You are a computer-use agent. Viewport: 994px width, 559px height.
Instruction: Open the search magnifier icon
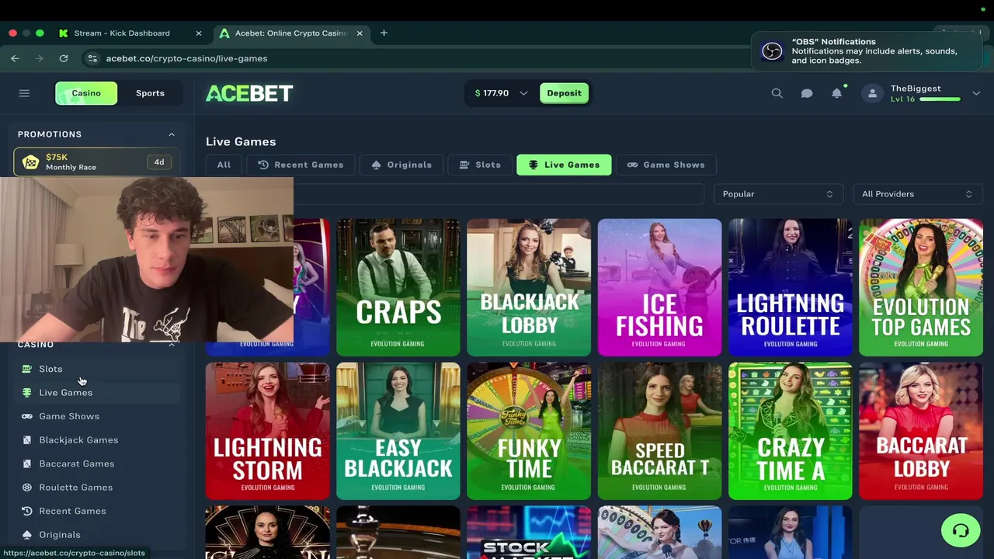pyautogui.click(x=777, y=93)
